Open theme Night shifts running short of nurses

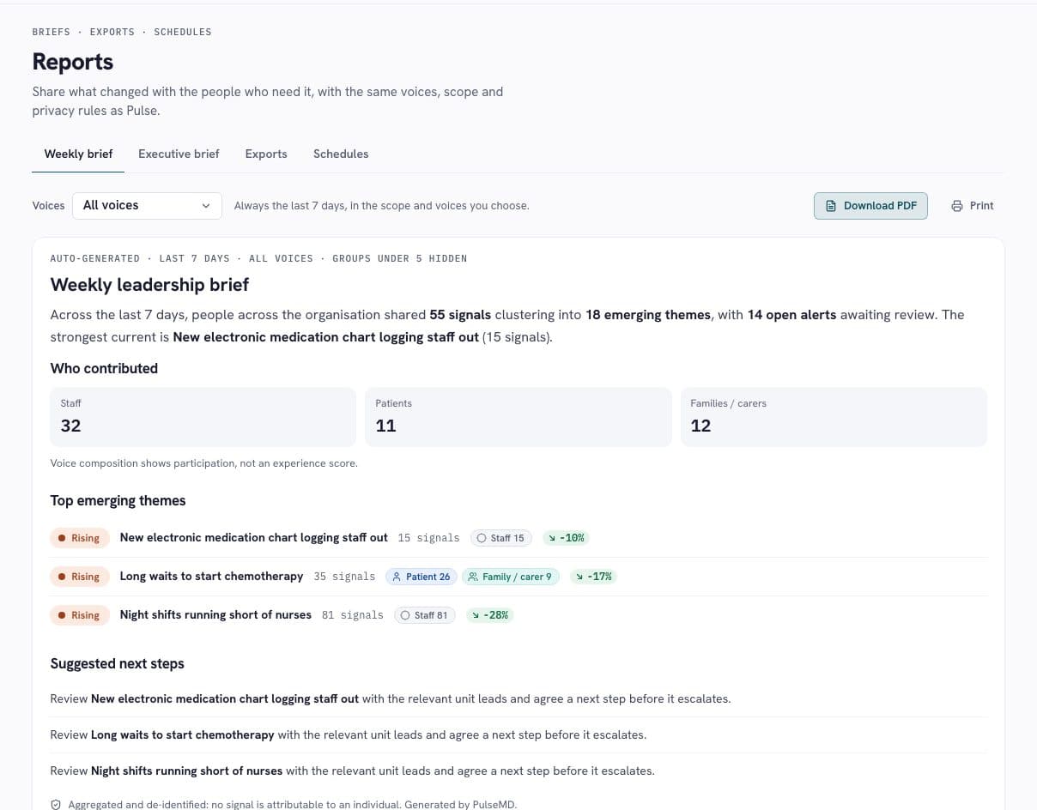[215, 614]
